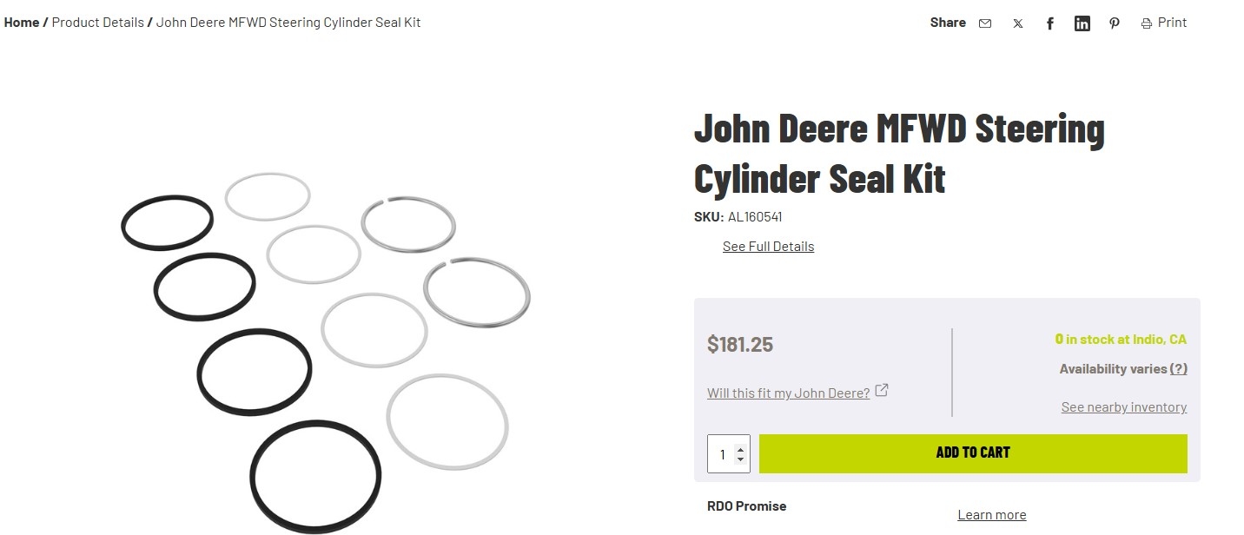Decrease quantity with down stepper arrow
The height and width of the screenshot is (535, 1244).
coord(740,459)
